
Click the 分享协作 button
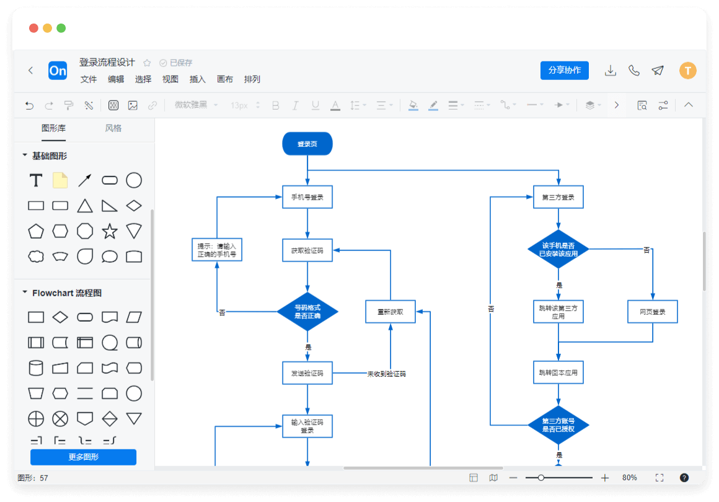564,70
